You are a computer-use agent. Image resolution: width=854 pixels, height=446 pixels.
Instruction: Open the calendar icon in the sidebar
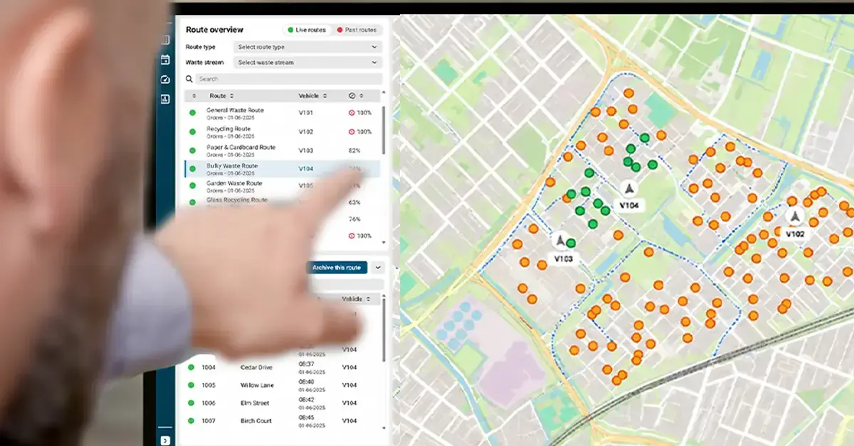point(165,60)
